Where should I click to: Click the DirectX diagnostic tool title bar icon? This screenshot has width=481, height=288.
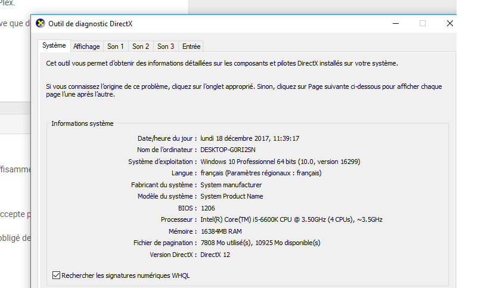41,23
